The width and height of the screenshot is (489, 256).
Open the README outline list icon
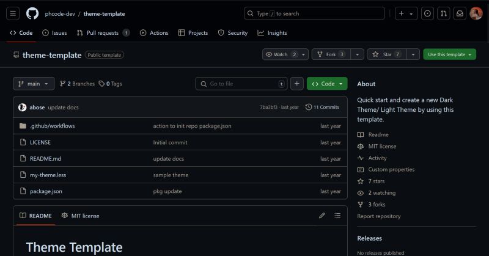click(x=337, y=216)
